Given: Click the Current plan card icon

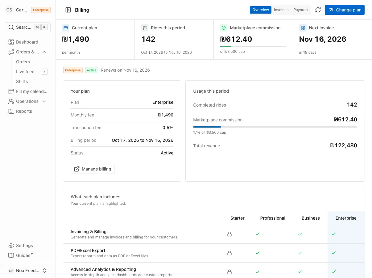Looking at the screenshot, I should coord(66,28).
